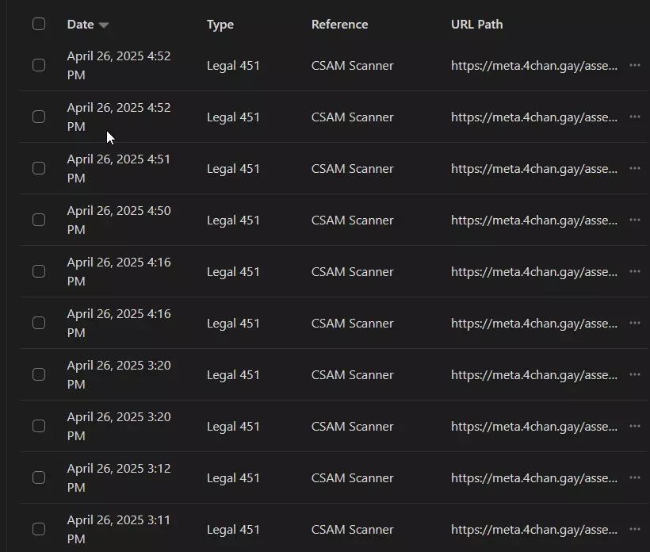Click Legal 451 in the 3:11 PM row

(233, 530)
